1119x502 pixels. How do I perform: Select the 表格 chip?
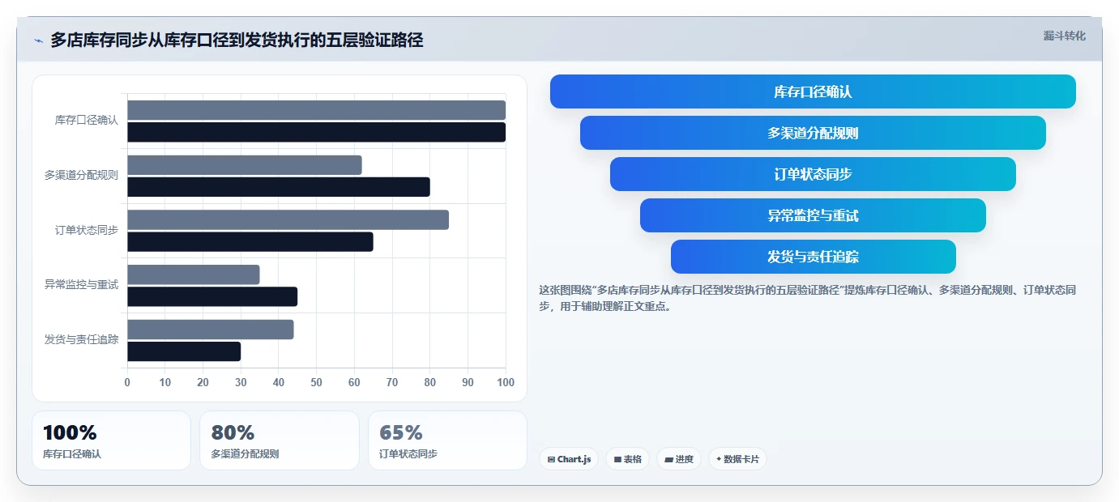[627, 459]
